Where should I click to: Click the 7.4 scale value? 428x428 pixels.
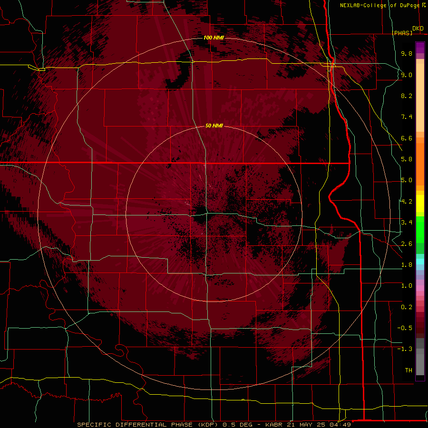click(x=407, y=117)
